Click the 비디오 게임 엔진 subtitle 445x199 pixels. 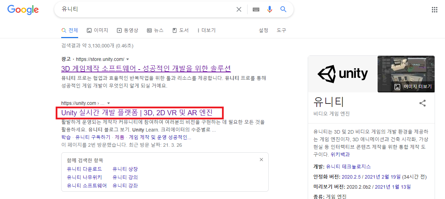(332, 114)
